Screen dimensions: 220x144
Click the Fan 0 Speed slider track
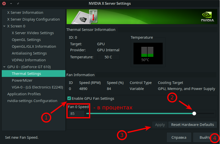click(x=150, y=113)
